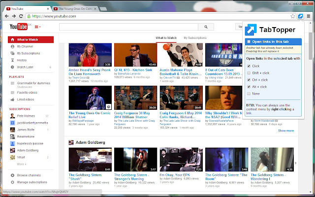Open Adam Goldberg subscription in sidebar
The height and width of the screenshot is (197, 315).
tap(28, 150)
